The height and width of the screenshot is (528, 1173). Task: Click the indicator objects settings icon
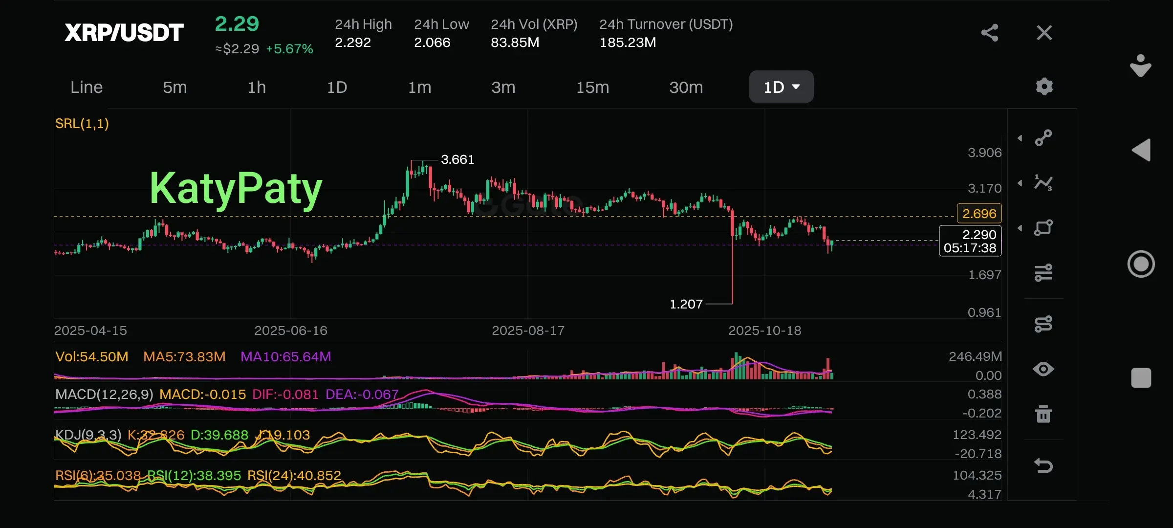1043,324
